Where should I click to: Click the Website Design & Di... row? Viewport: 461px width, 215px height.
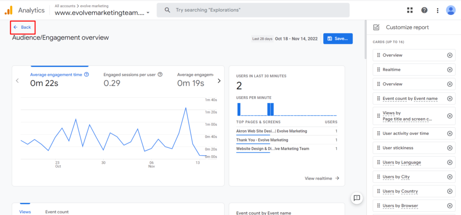(x=287, y=149)
